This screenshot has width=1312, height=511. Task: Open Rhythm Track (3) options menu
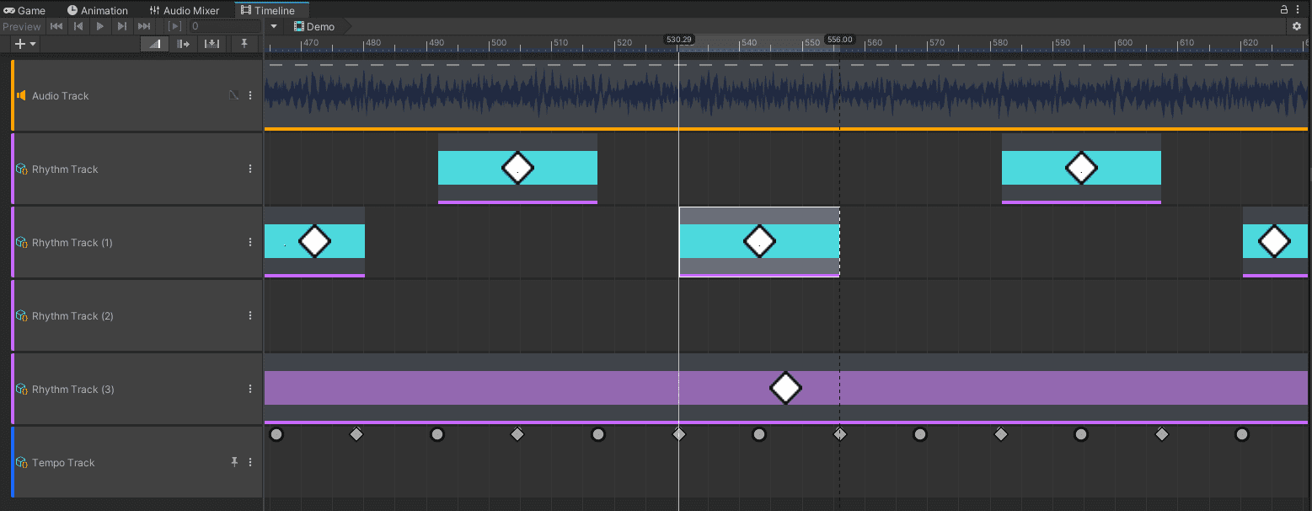click(249, 389)
